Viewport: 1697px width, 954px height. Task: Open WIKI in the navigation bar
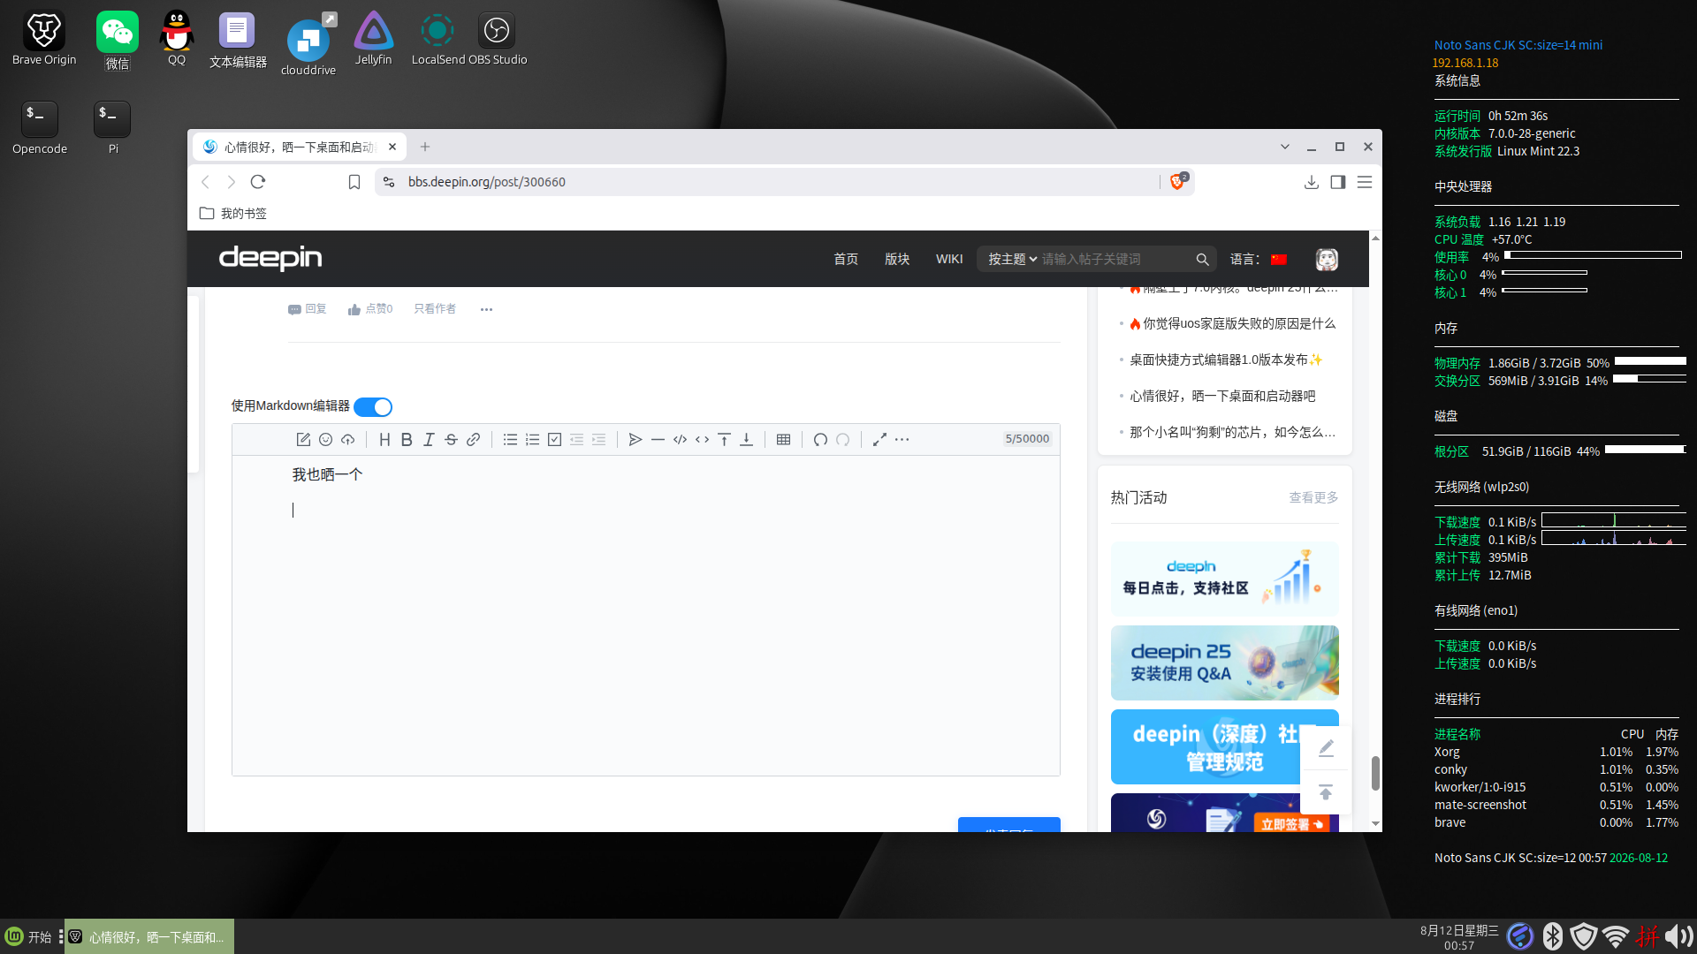click(949, 259)
